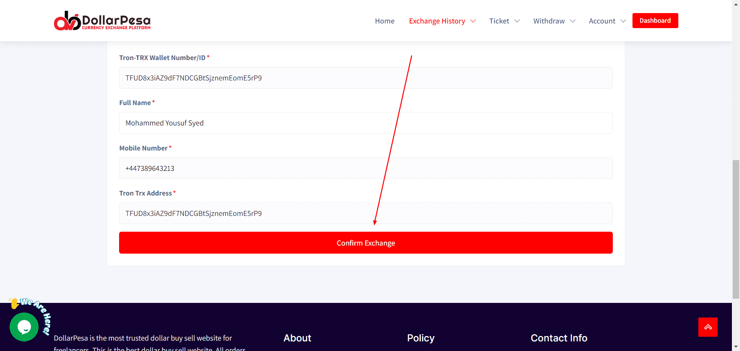The width and height of the screenshot is (740, 351).
Task: Open the Account menu
Action: coord(602,21)
